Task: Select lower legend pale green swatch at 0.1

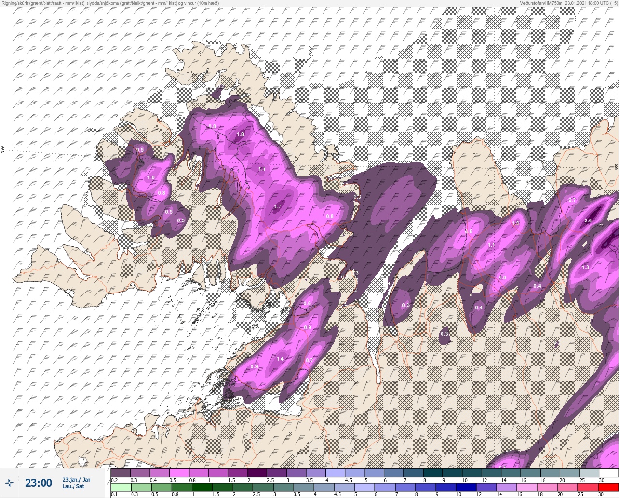Action: (x=120, y=487)
